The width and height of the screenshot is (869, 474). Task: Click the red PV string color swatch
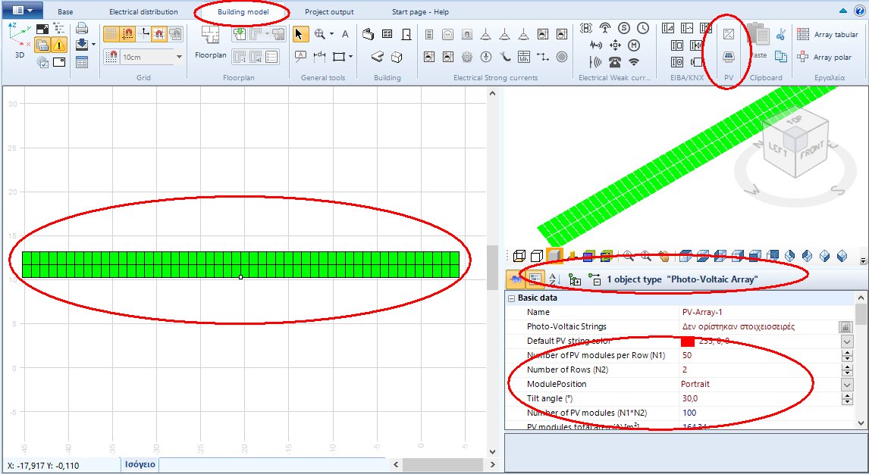[688, 341]
